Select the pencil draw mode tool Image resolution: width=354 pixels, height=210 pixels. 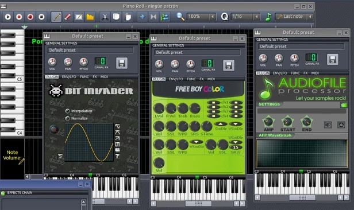coord(56,17)
